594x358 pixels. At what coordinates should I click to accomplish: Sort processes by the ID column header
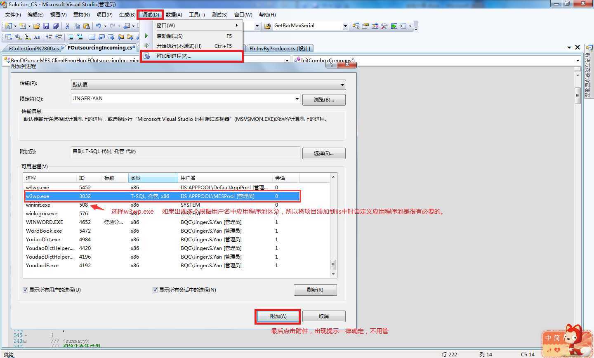[89, 178]
